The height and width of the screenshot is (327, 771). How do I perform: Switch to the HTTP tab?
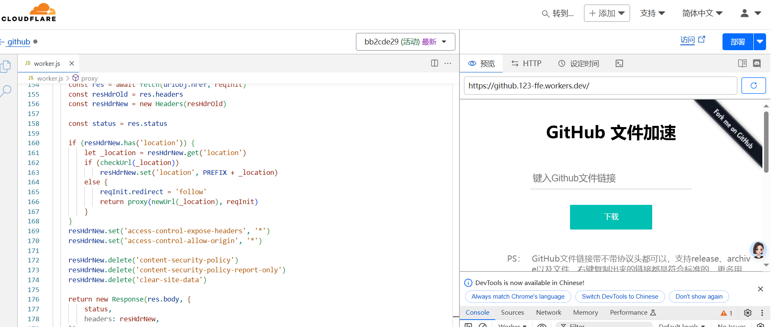coord(526,63)
